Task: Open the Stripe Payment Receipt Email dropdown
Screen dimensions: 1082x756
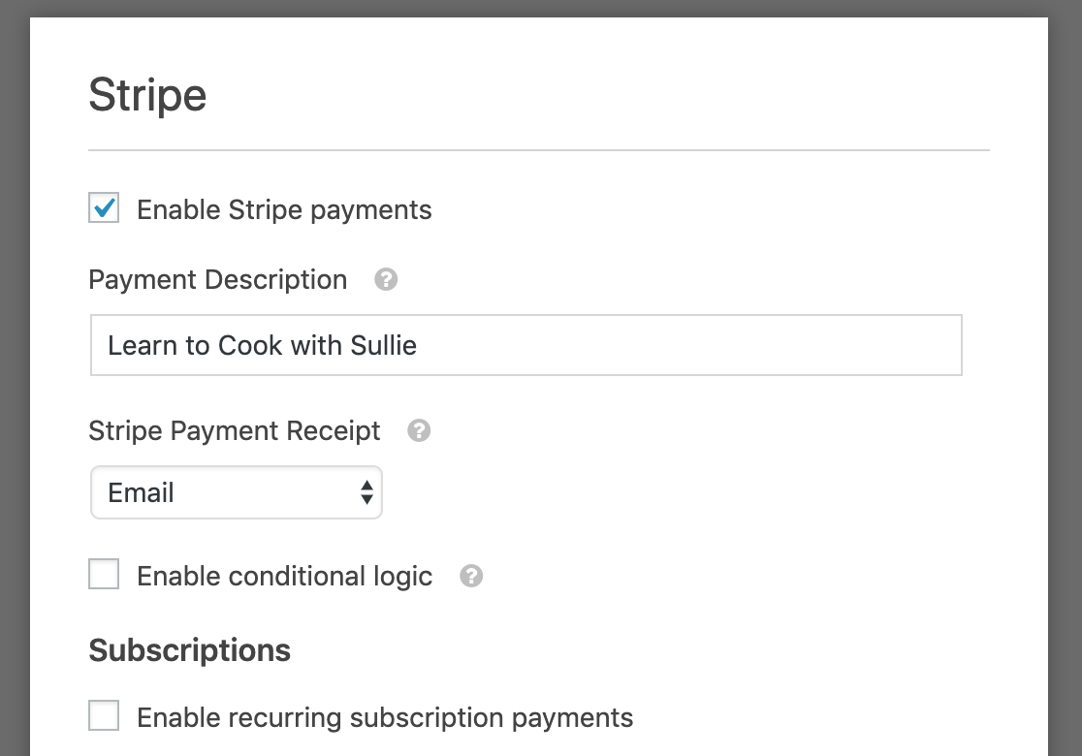Action: pyautogui.click(x=236, y=492)
